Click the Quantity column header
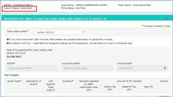Screen dimensions: 173x97 point(68,81)
